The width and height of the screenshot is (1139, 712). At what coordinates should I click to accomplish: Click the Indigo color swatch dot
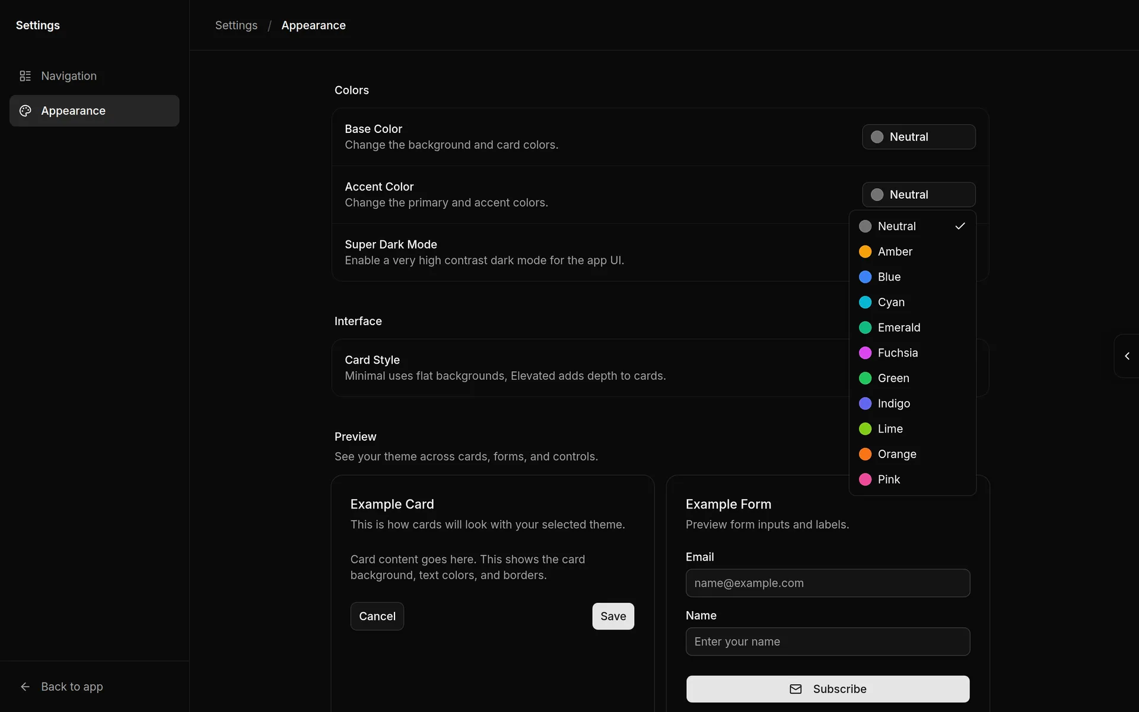tap(865, 403)
